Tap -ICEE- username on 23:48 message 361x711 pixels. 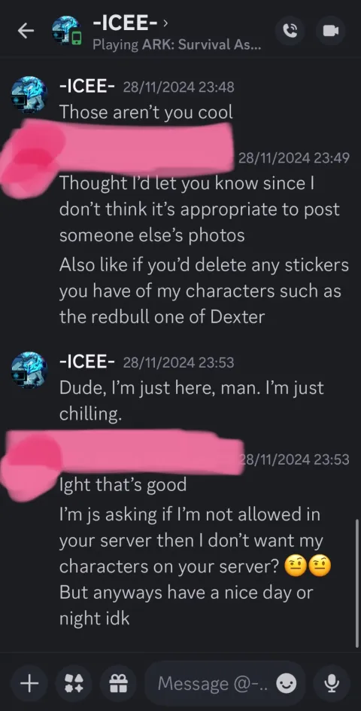(86, 86)
